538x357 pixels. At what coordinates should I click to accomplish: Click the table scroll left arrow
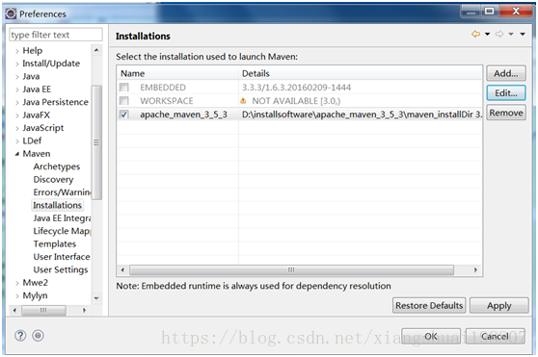tap(122, 269)
